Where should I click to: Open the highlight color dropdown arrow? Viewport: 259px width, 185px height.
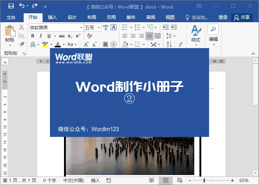click(x=51, y=45)
